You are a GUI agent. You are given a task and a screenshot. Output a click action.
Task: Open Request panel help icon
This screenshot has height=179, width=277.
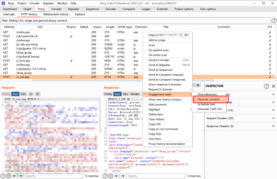tap(3, 176)
